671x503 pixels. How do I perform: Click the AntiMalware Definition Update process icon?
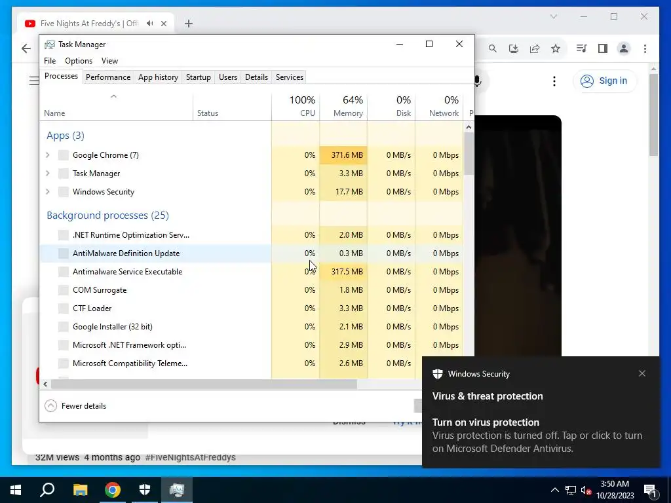tap(64, 253)
